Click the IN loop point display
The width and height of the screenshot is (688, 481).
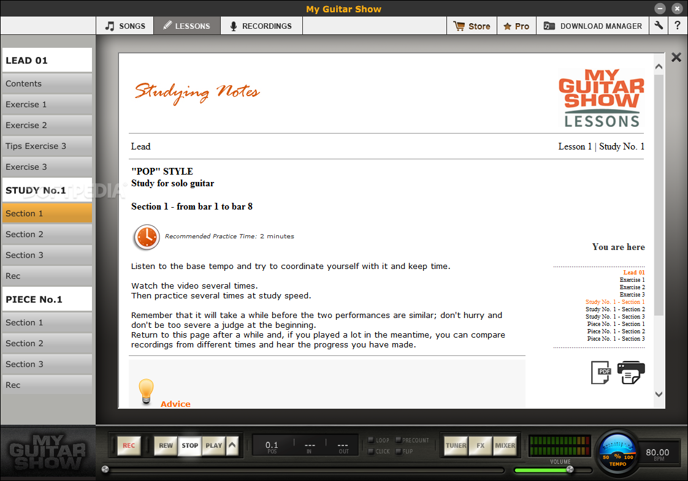pyautogui.click(x=309, y=447)
